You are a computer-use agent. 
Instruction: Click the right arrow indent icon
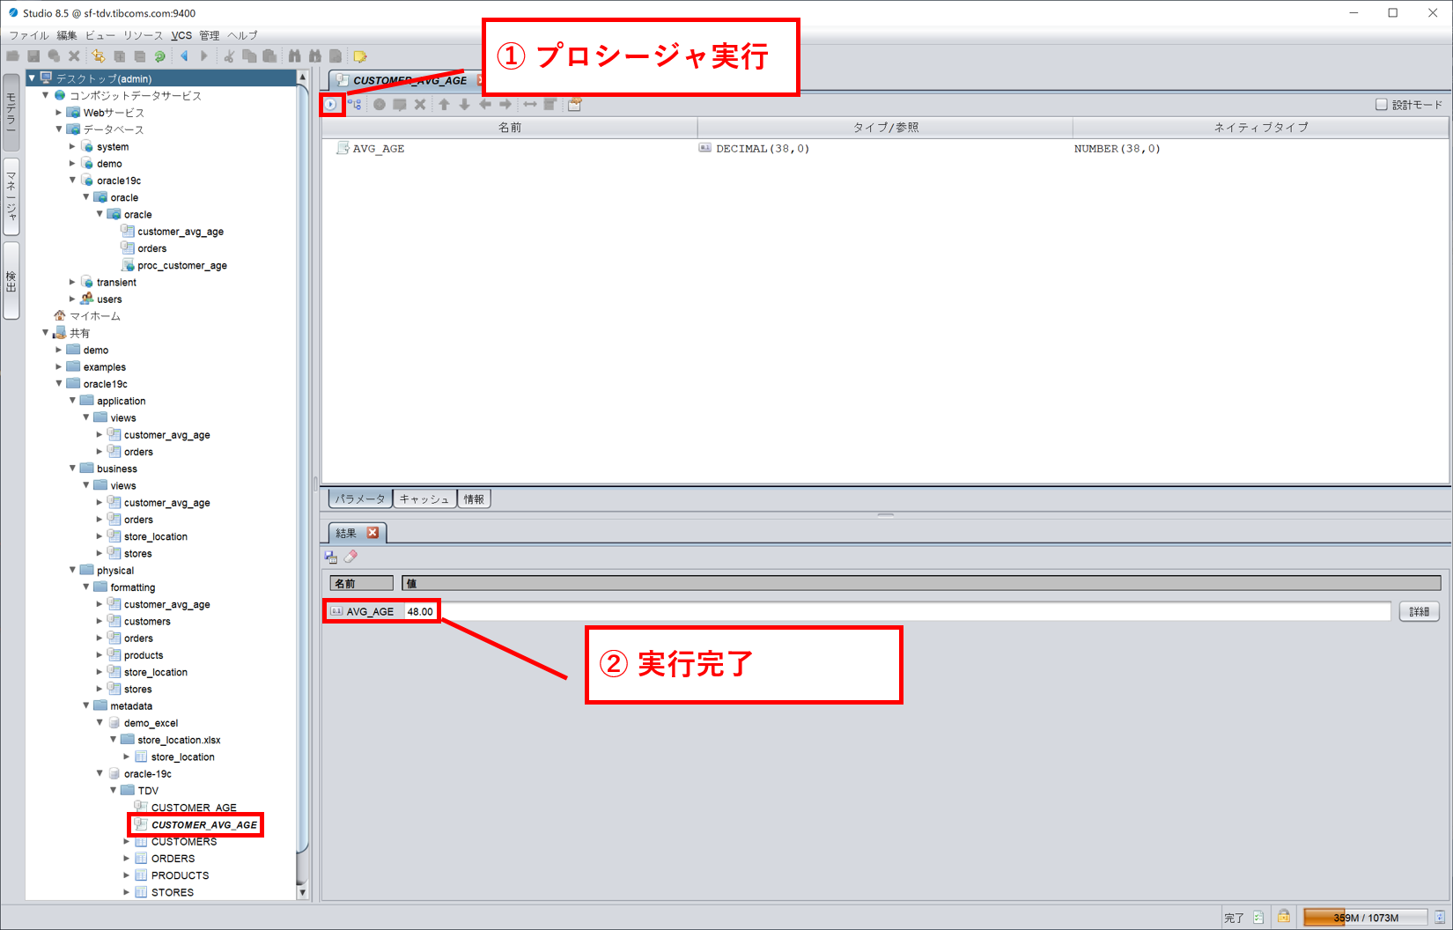pyautogui.click(x=505, y=105)
